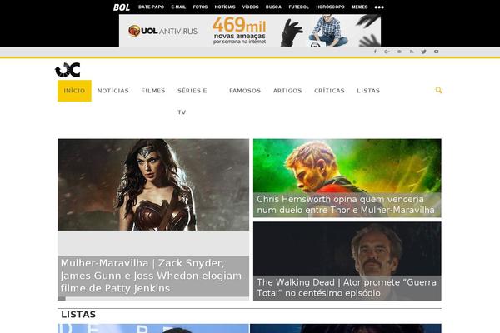Click BATE-PAPO in the BOL bar

(151, 7)
